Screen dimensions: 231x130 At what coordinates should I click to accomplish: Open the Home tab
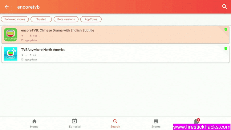click(34, 124)
